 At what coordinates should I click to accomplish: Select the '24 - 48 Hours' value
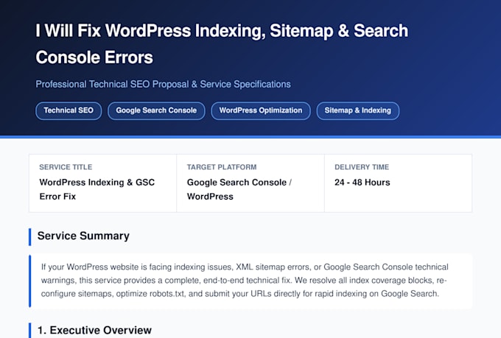362,183
